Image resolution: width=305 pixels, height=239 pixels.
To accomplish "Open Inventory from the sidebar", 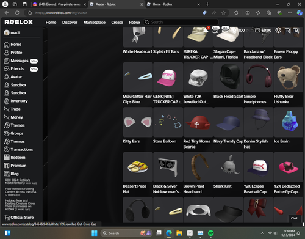I will (x=16, y=101).
